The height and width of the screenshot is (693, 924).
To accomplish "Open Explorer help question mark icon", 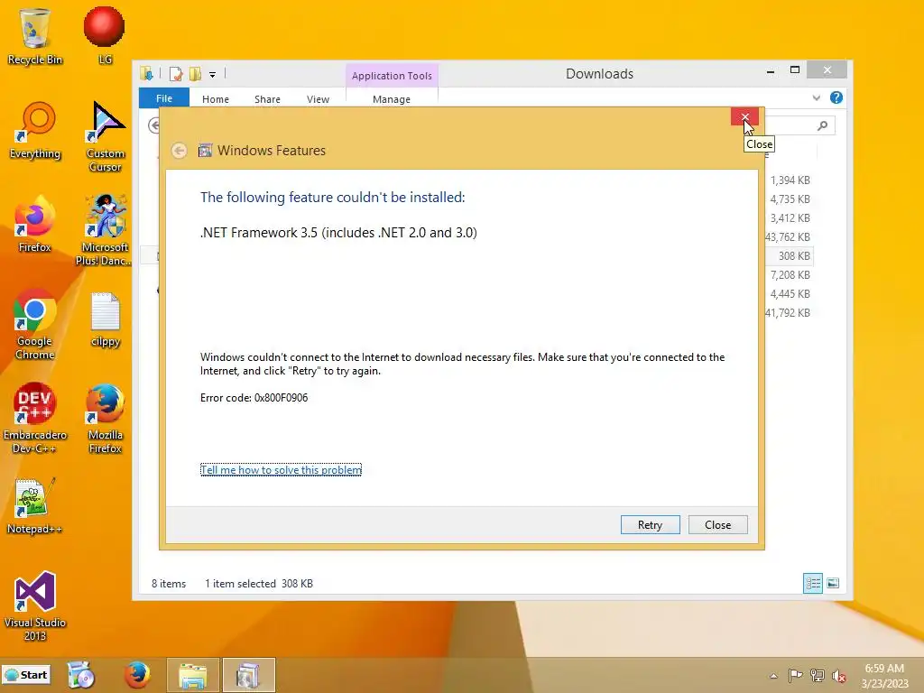I will [x=836, y=97].
